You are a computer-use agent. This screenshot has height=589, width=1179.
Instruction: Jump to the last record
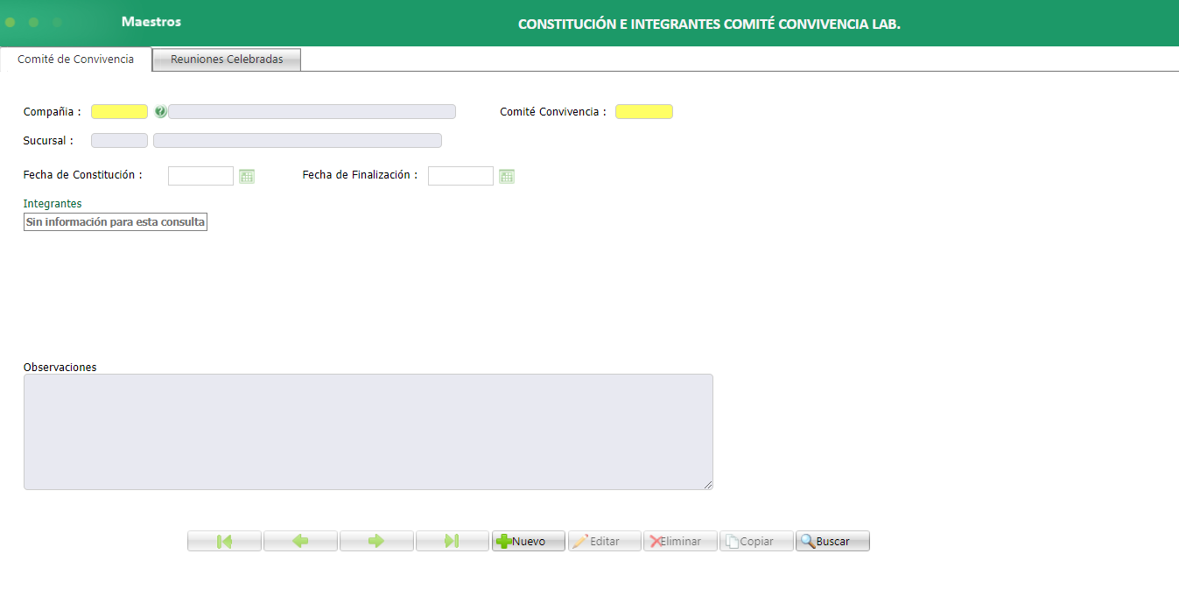coord(452,540)
